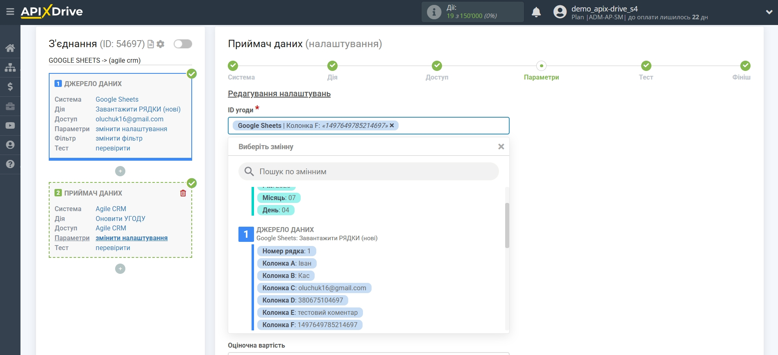Open the video tutorials sidebar icon

(x=10, y=125)
